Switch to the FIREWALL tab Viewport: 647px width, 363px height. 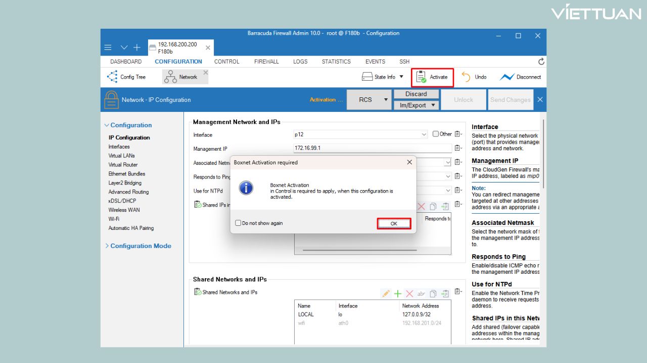266,62
